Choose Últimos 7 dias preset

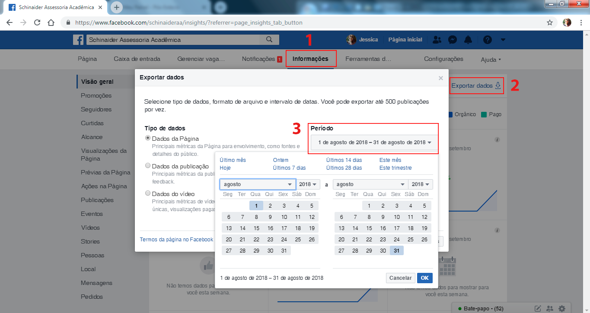(289, 168)
